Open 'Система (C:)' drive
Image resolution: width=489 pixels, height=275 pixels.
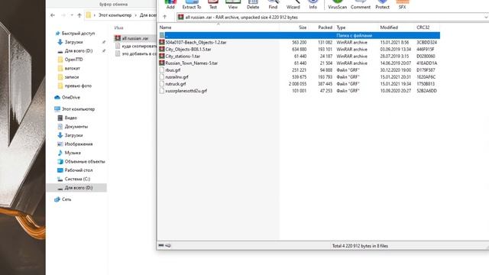pyautogui.click(x=77, y=179)
